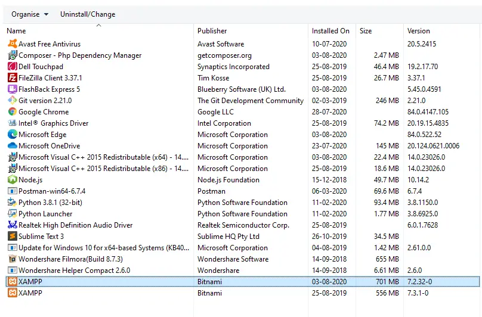This screenshot has width=482, height=317.
Task: Sort by the Name column header
Action: pyautogui.click(x=98, y=31)
